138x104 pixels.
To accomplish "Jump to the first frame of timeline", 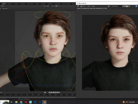I will pos(49,92).
